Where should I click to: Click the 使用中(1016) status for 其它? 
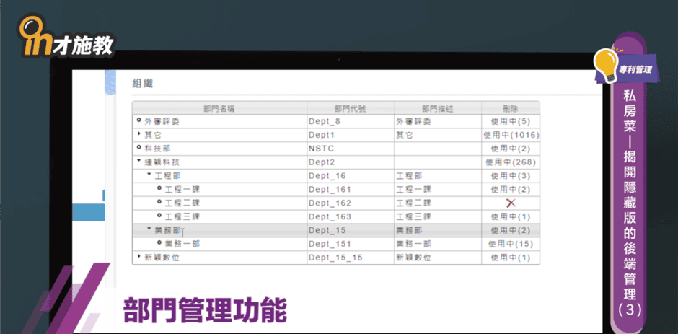coord(511,135)
